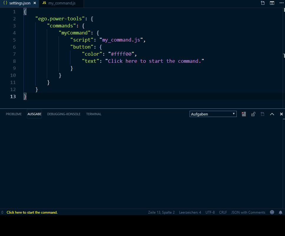Switch language mode JSON with Comments

pyautogui.click(x=248, y=212)
